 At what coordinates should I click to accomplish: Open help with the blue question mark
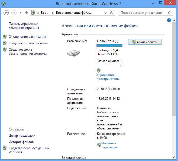click(x=169, y=20)
